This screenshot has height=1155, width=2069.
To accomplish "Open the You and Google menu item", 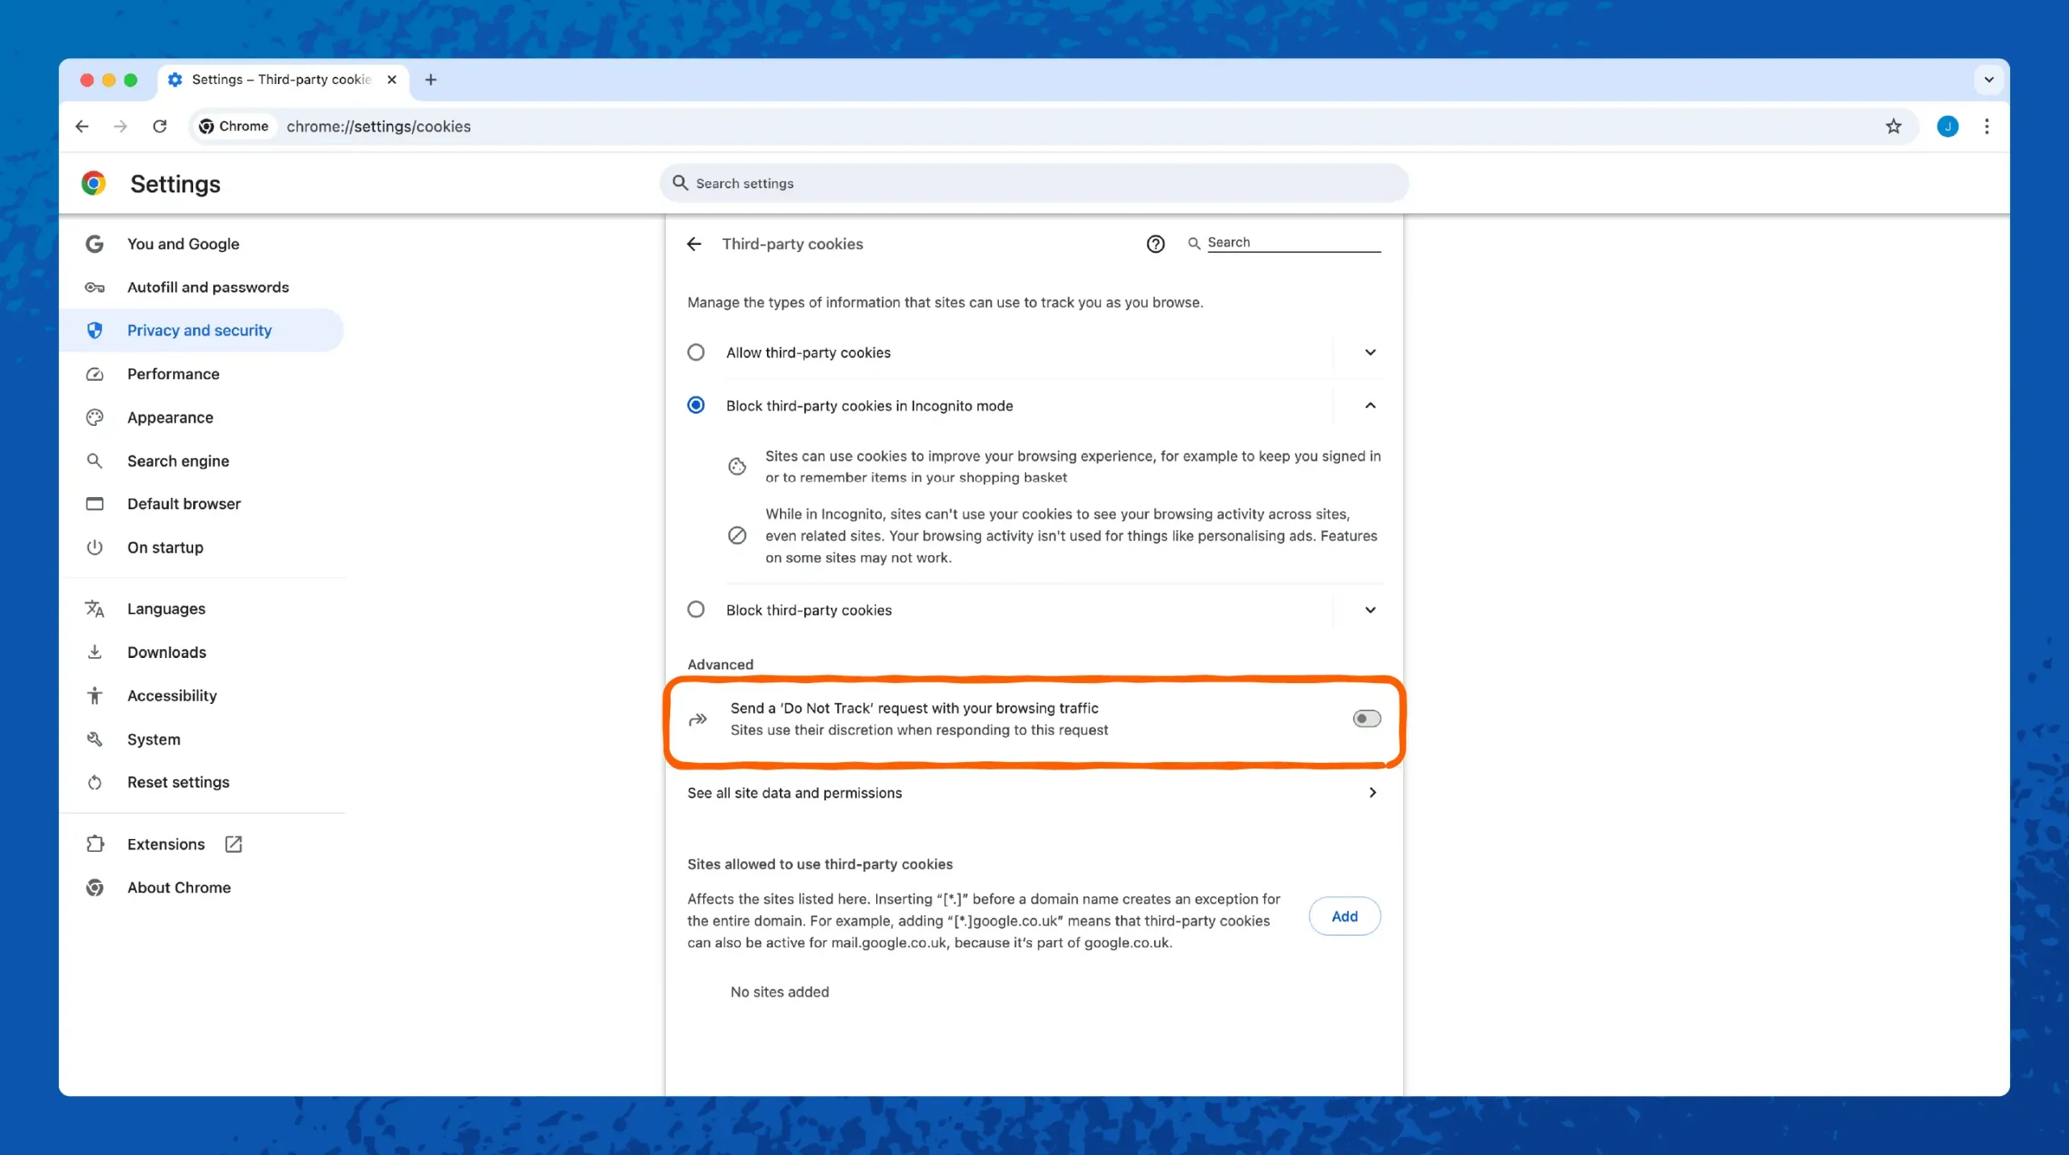I will pos(183,243).
